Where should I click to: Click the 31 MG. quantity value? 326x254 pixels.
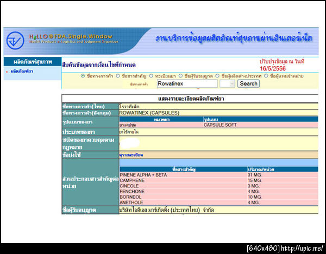tap(254, 175)
